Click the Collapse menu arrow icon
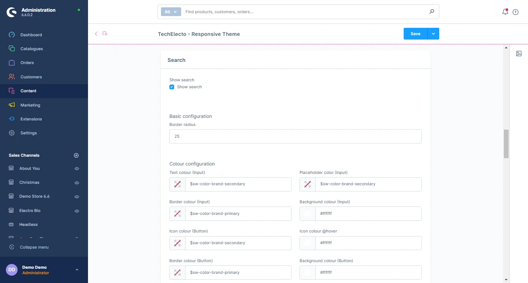The image size is (528, 283). pos(12,247)
